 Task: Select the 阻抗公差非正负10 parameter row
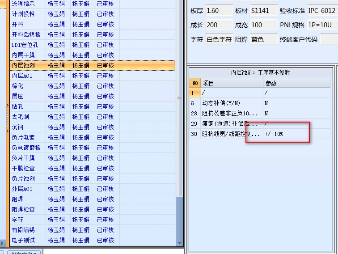(x=260, y=114)
